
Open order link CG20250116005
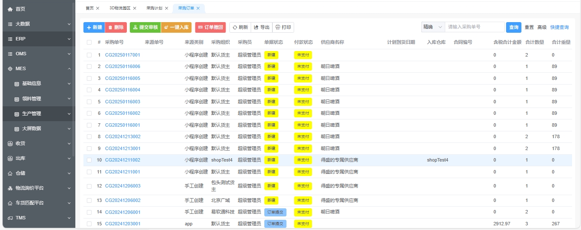tap(123, 78)
